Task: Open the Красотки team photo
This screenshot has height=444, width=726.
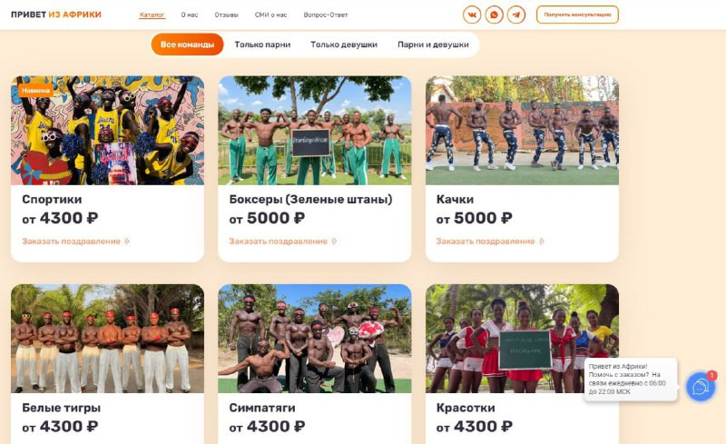Action: [x=522, y=339]
